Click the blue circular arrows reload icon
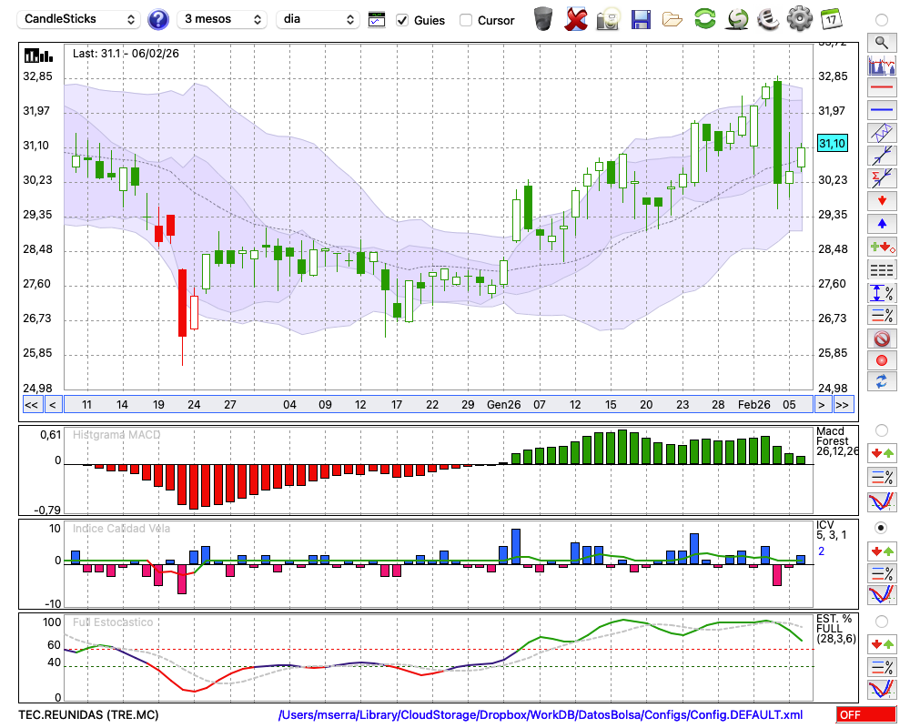The height and width of the screenshot is (728, 910). point(882,381)
